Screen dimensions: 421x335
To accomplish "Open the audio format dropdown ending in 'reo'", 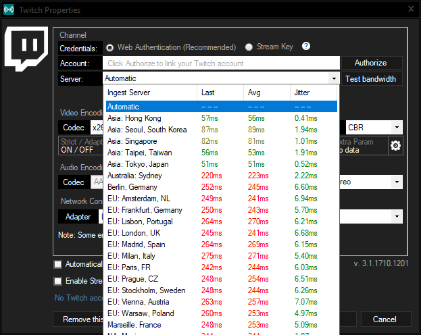I will tap(397, 182).
